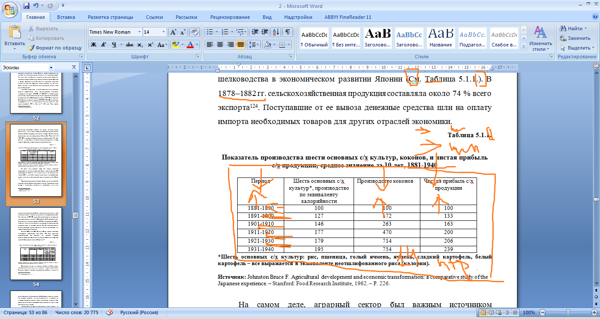600x319 pixels.
Task: Toggle justified alignment
Action: click(x=240, y=45)
